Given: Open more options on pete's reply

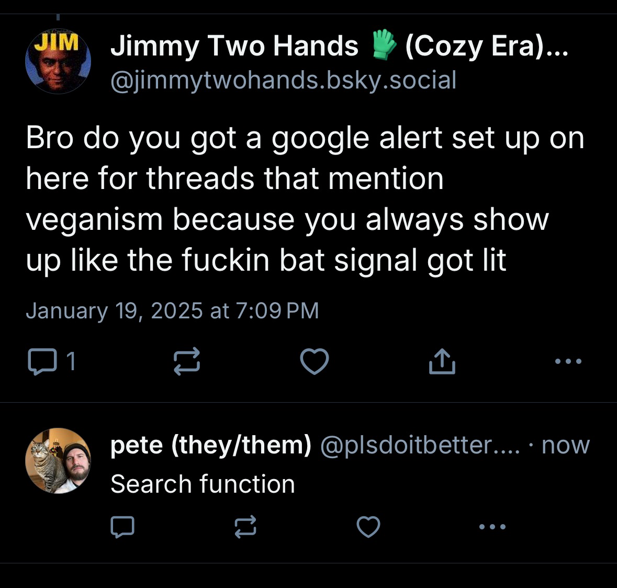Looking at the screenshot, I should pyautogui.click(x=492, y=527).
